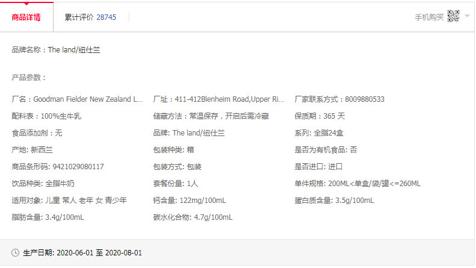Click the 配料表 100%生牛乳 entry
Image resolution: width=476 pixels, height=268 pixels.
tap(46, 116)
